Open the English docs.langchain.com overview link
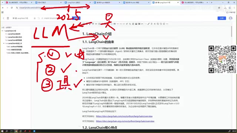The width and height of the screenshot is (237, 133). point(124,116)
